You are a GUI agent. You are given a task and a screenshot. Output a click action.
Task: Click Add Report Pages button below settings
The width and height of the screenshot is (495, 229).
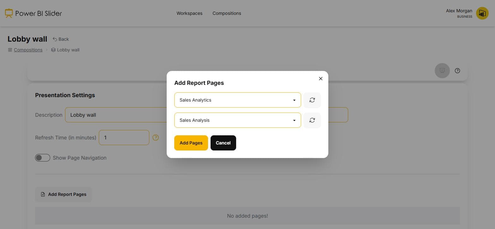[x=63, y=194]
